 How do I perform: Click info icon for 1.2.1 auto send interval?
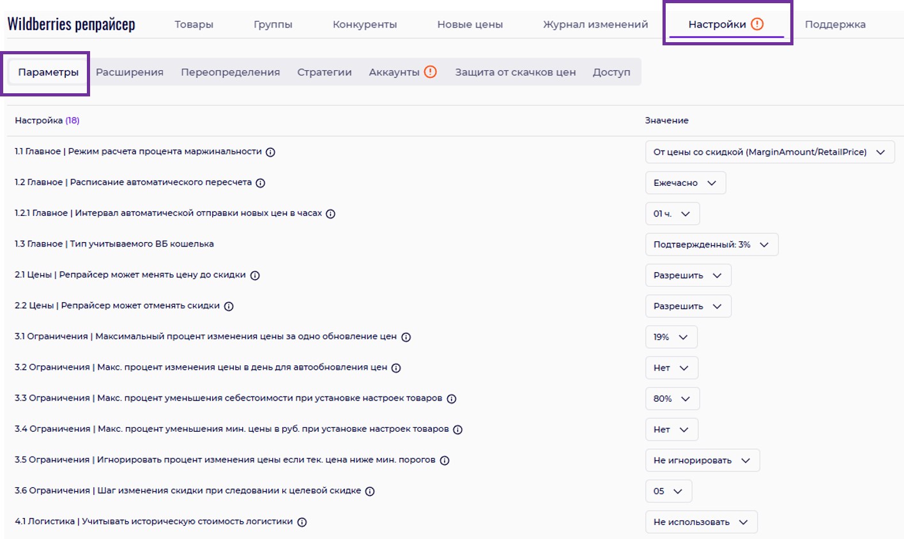(x=331, y=214)
